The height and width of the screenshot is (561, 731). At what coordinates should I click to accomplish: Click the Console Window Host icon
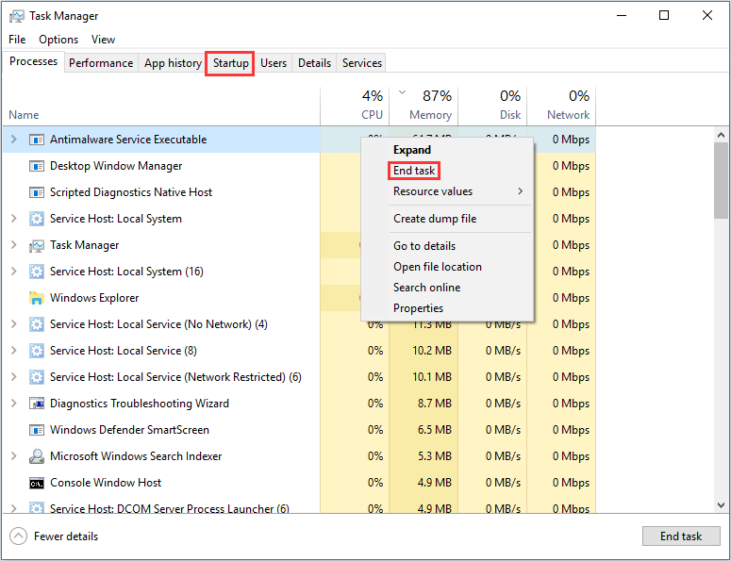coord(37,483)
